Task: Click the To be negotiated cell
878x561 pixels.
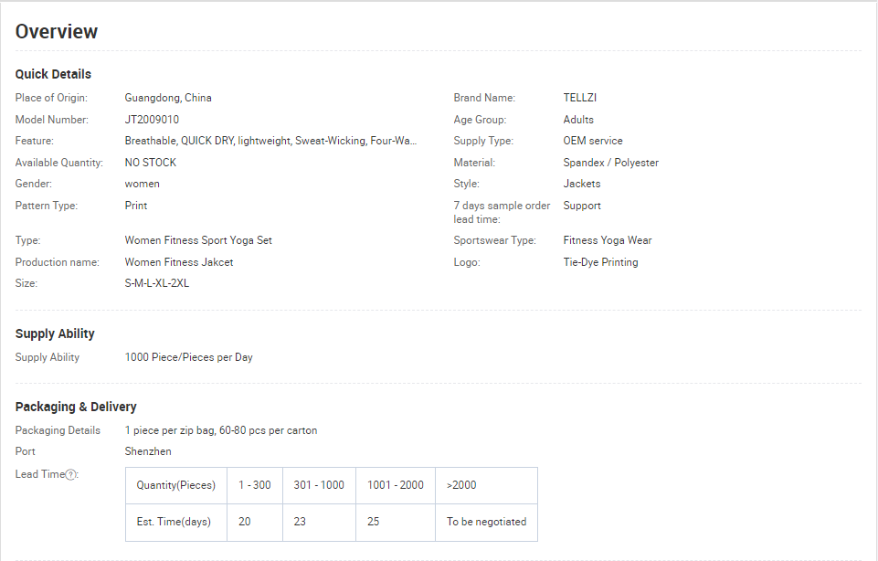Action: [487, 522]
